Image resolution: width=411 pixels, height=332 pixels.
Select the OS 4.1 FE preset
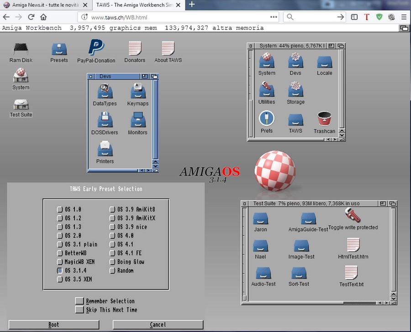(x=112, y=253)
